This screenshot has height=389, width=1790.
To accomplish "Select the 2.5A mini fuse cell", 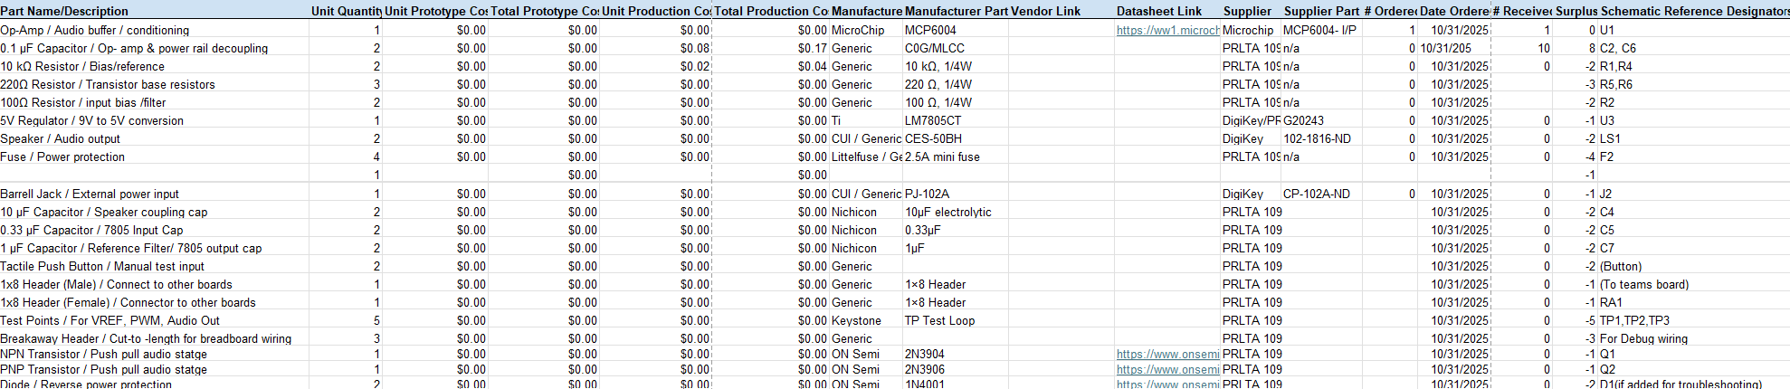I will [942, 157].
